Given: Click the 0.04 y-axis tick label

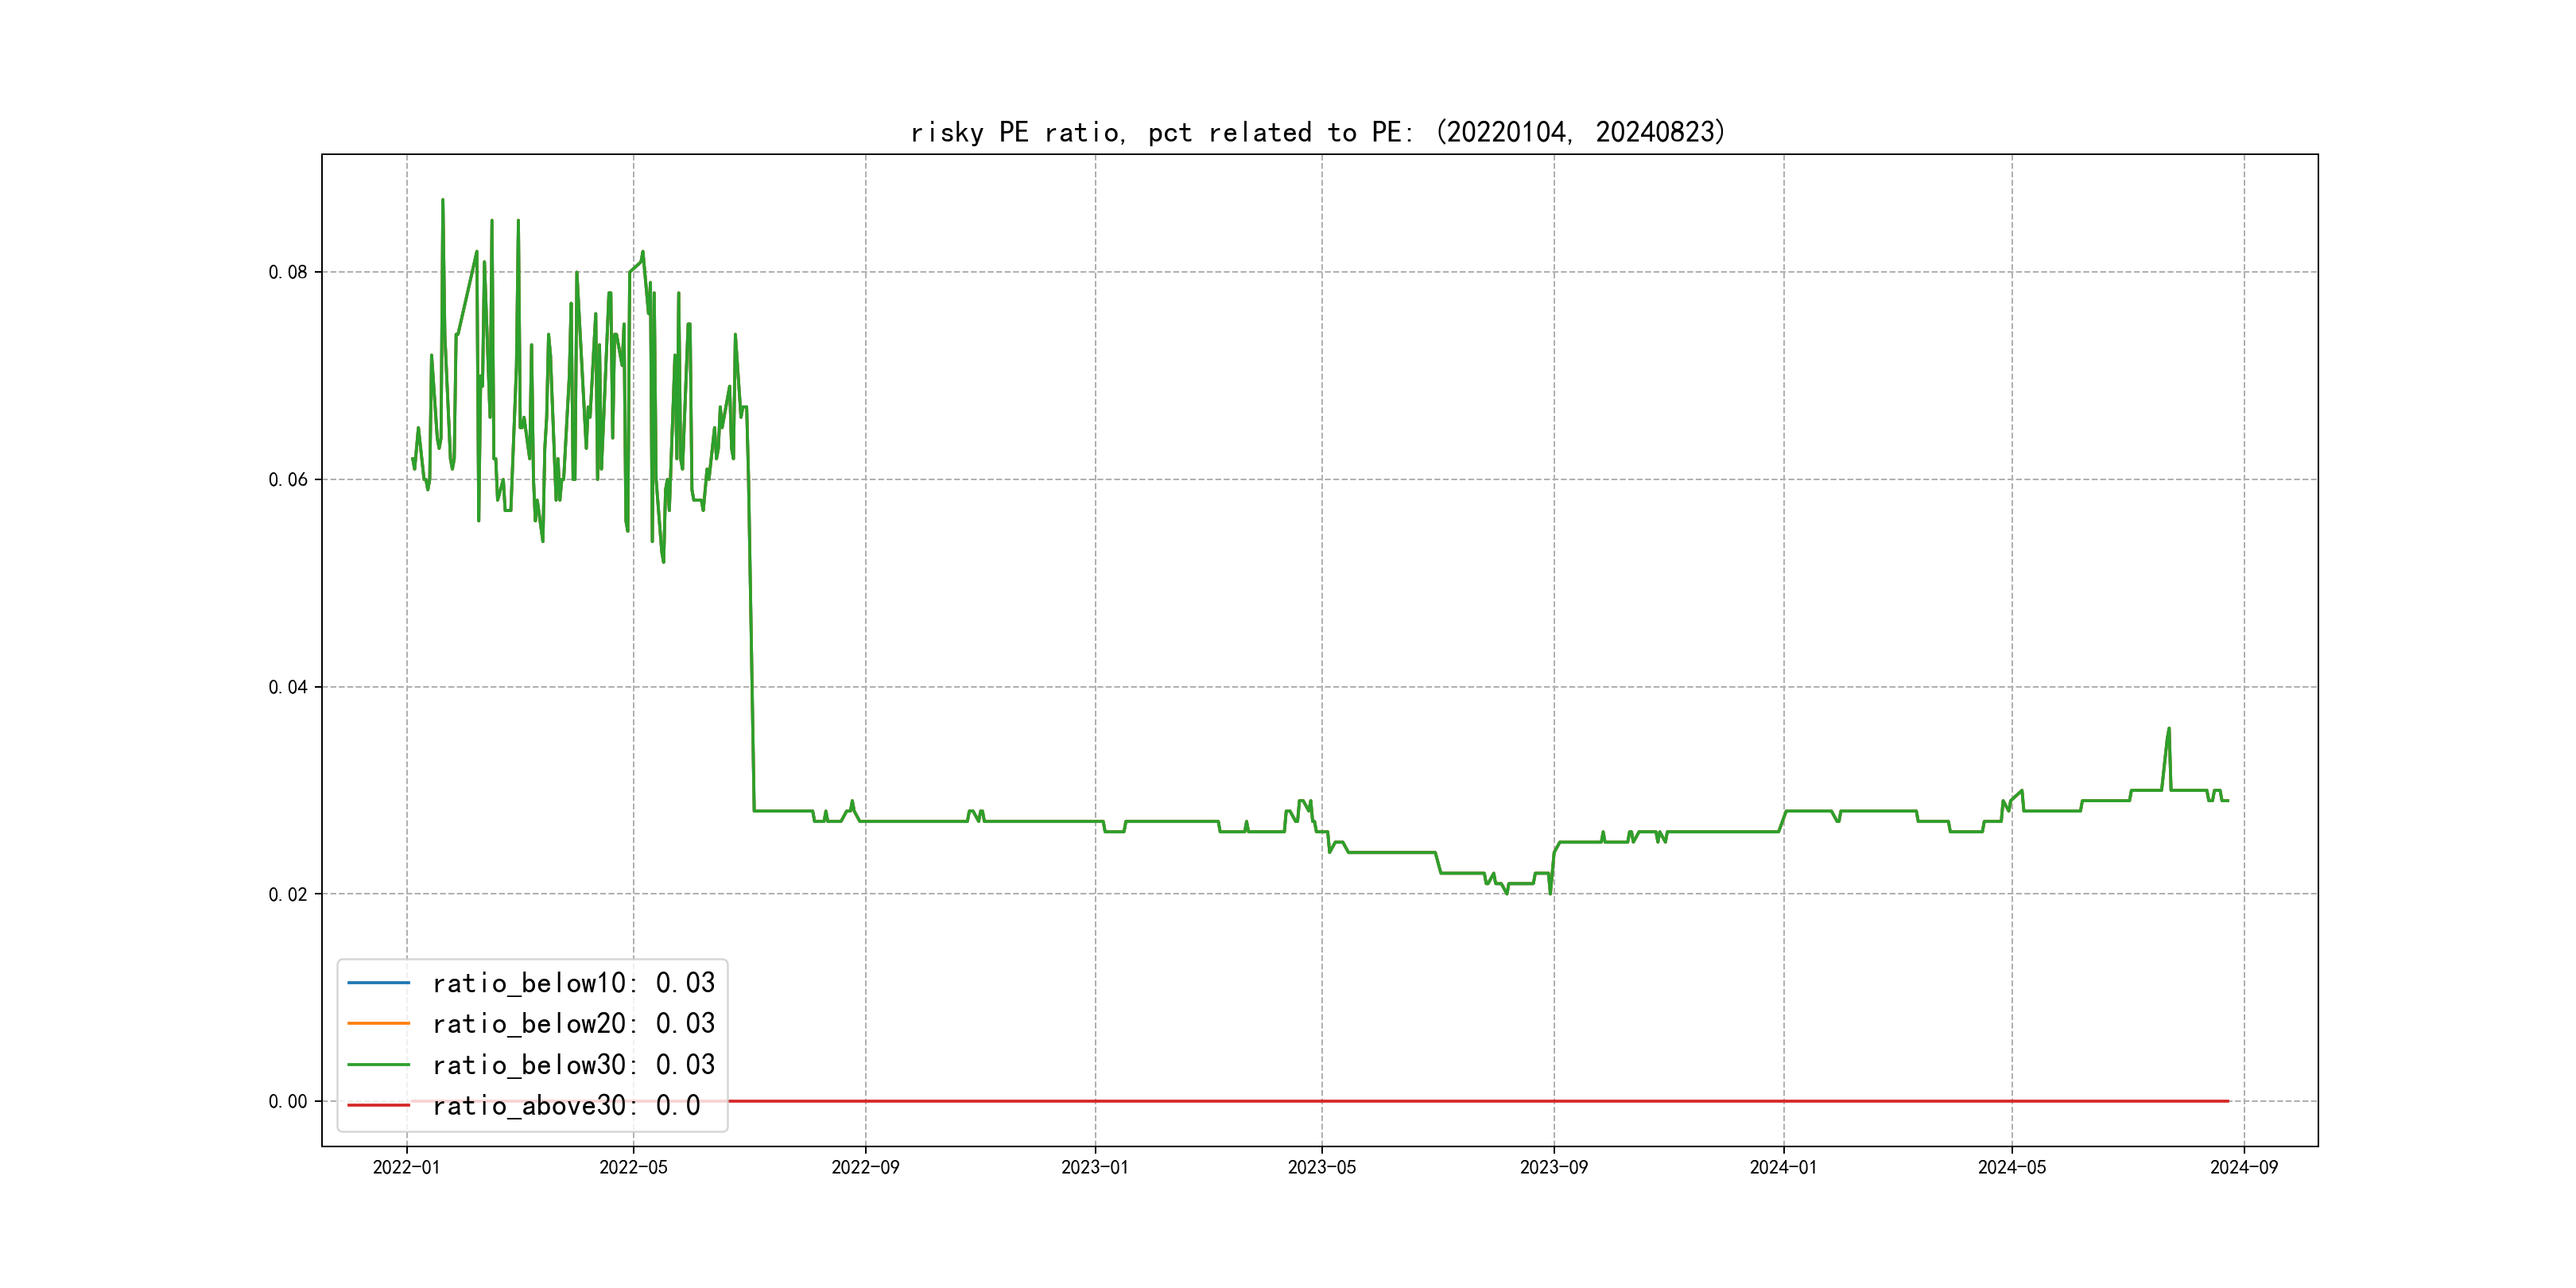Looking at the screenshot, I should (x=287, y=687).
